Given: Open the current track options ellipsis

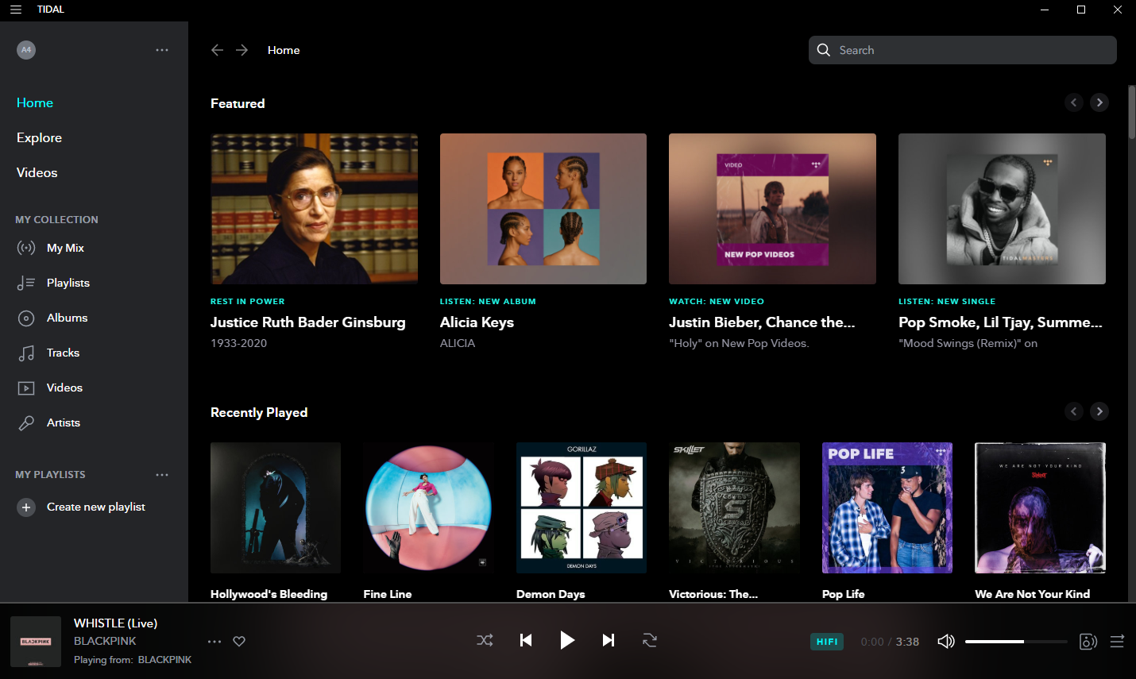Looking at the screenshot, I should (x=214, y=642).
